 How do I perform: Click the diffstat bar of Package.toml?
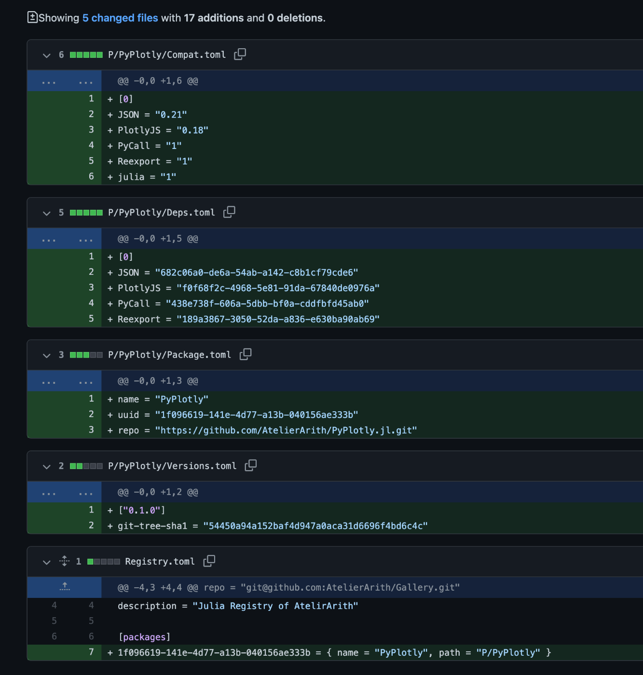86,355
